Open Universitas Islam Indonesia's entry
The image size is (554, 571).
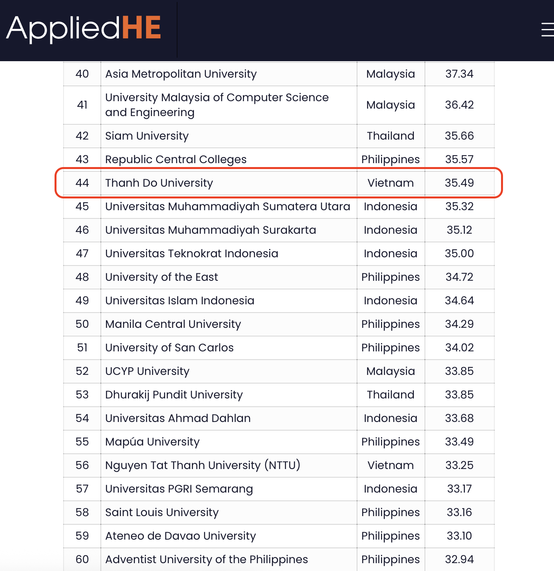click(180, 300)
